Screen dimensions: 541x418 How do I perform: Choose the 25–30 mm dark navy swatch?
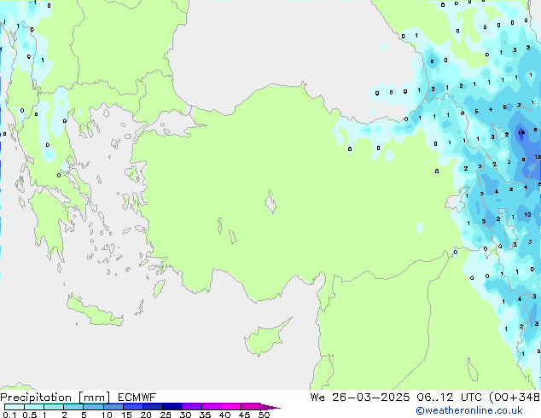click(172, 407)
